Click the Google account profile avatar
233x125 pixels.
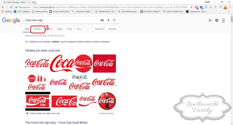click(224, 20)
